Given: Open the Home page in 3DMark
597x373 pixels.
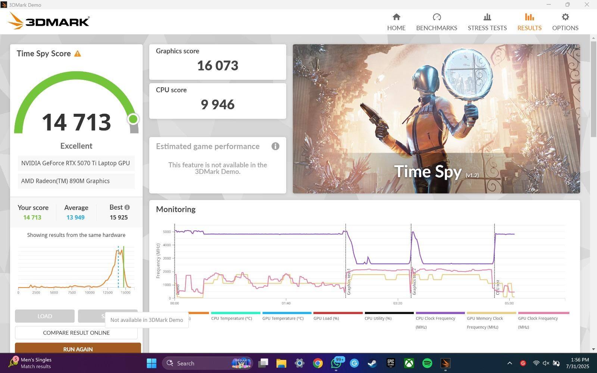Looking at the screenshot, I should coord(396,22).
